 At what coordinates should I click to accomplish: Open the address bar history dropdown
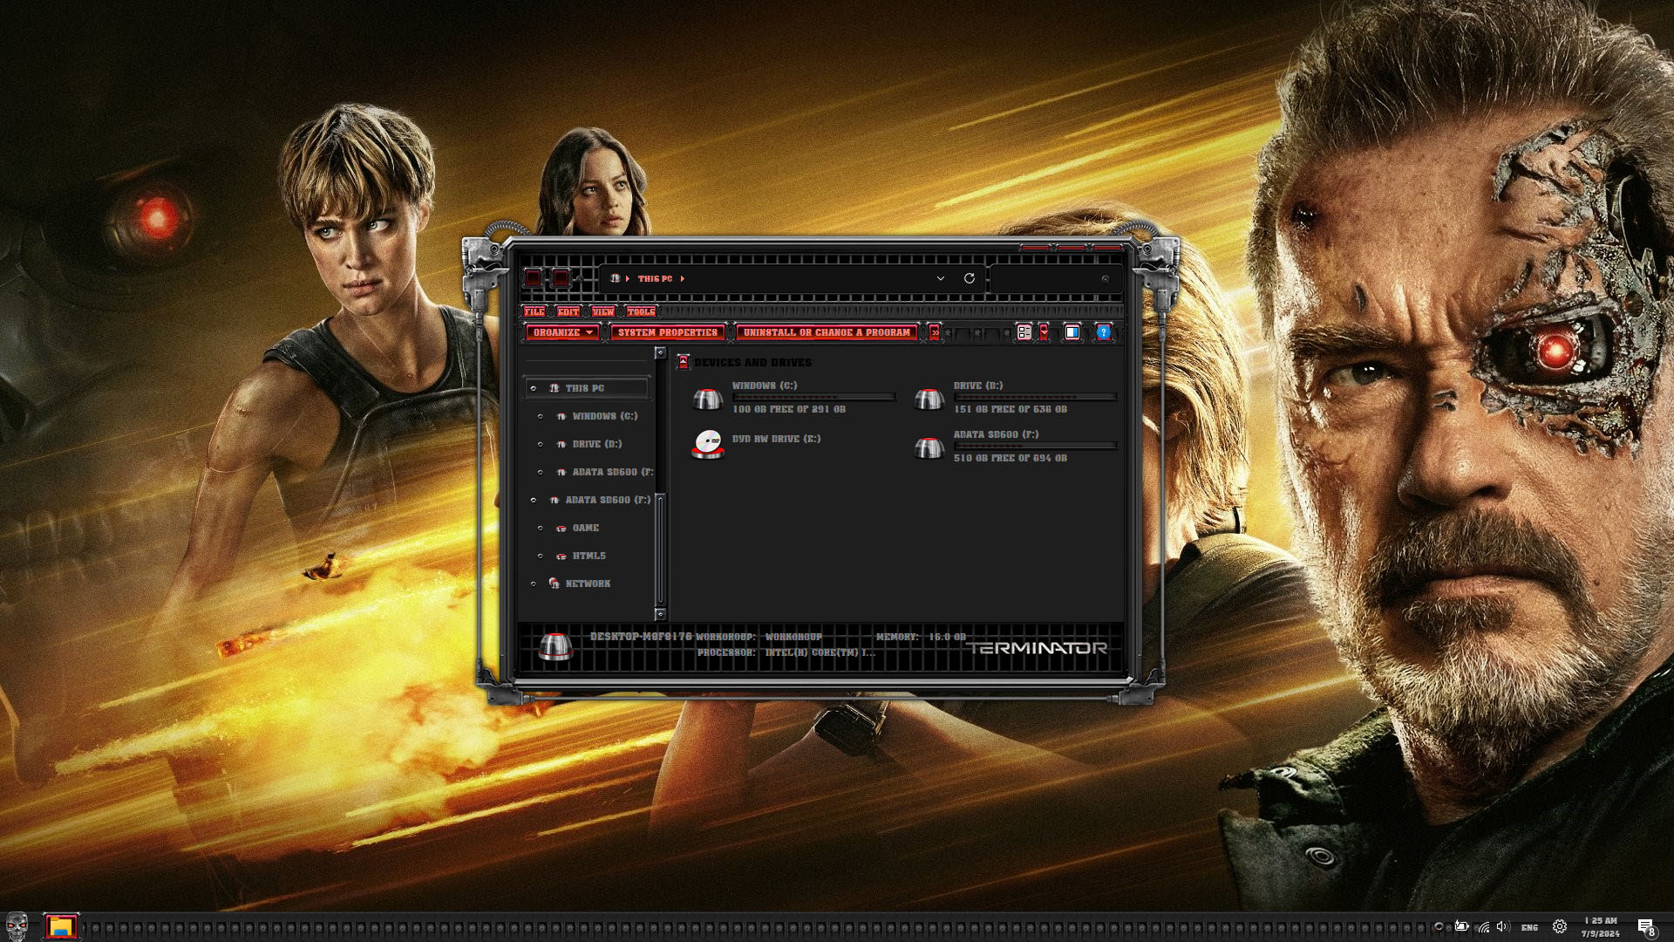click(940, 278)
